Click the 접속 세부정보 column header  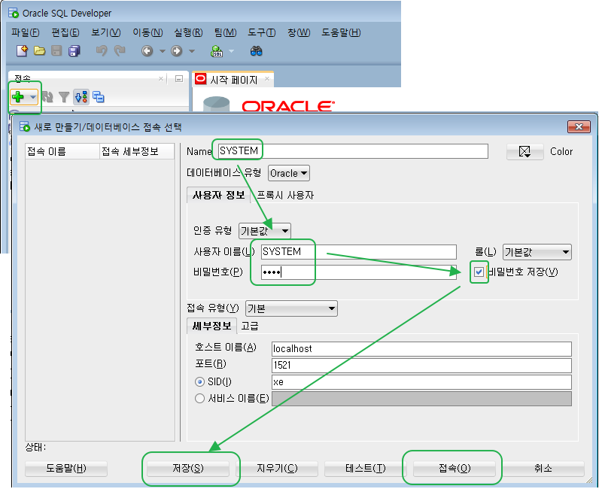click(137, 152)
